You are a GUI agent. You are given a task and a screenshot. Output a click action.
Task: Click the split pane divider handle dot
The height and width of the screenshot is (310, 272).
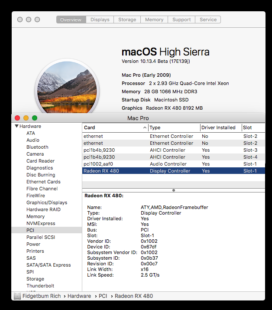tap(174, 190)
